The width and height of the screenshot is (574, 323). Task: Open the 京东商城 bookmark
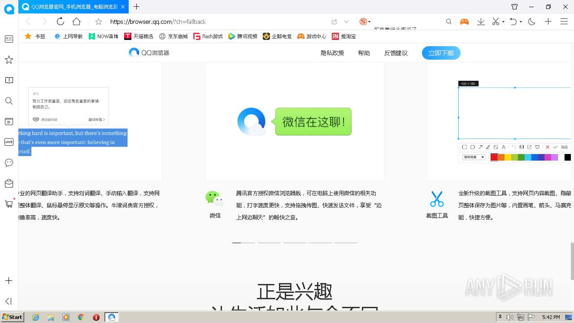click(174, 36)
